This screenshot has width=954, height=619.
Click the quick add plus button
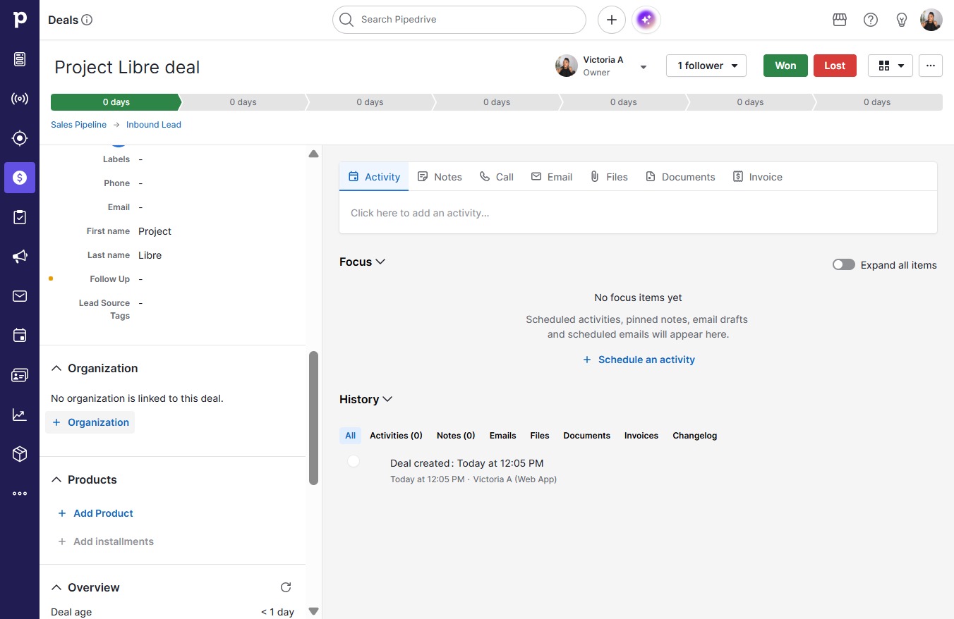pyautogui.click(x=612, y=20)
